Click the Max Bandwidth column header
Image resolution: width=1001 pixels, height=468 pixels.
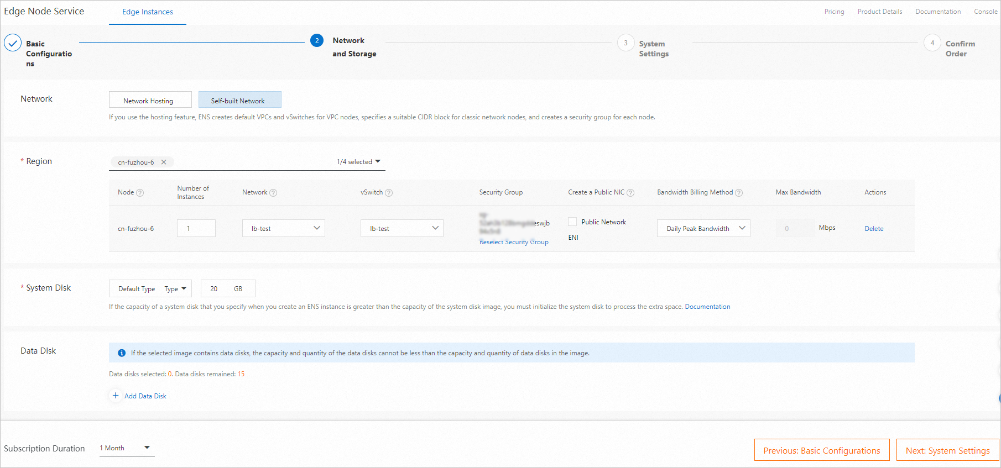click(x=798, y=192)
